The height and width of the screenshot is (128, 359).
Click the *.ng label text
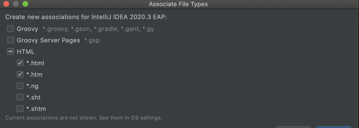point(32,86)
